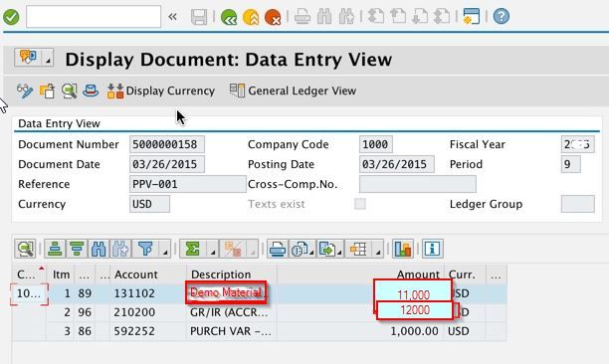
Task: Click grid Details magnifier icon
Action: [25, 249]
